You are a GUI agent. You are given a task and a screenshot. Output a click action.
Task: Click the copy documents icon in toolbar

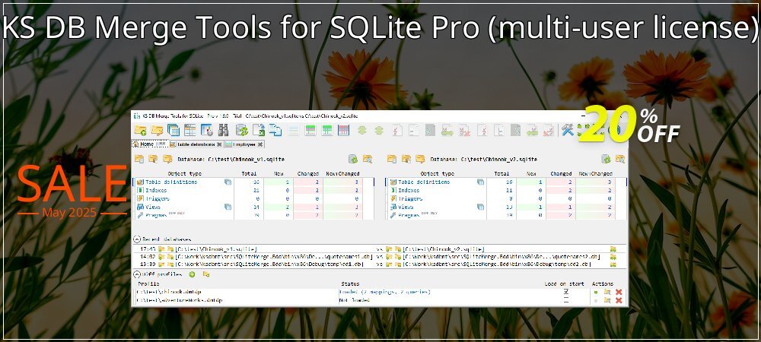coord(275,130)
